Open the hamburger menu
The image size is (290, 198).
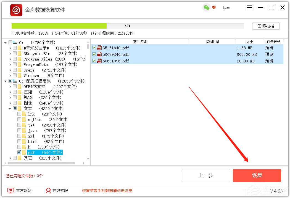tap(249, 7)
